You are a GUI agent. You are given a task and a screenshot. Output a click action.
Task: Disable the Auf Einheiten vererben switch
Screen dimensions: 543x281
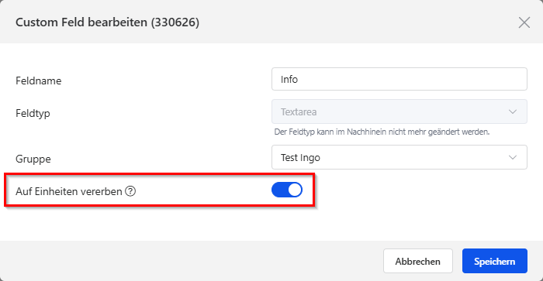(287, 190)
